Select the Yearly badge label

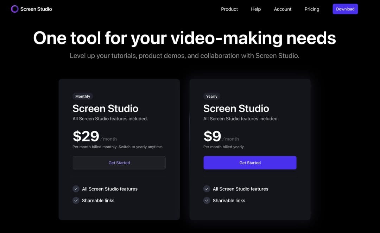pos(211,96)
